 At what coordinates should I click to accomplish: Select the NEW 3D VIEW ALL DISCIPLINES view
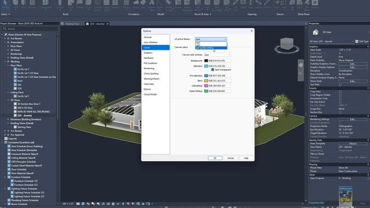pos(34,112)
